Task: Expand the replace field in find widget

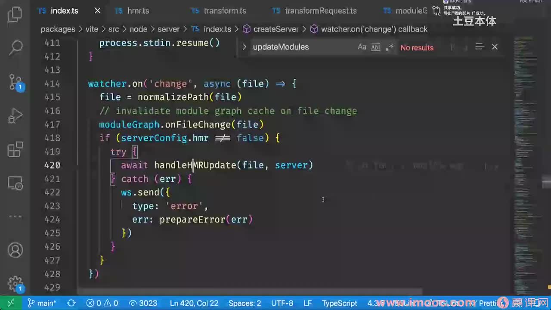Action: pyautogui.click(x=244, y=47)
